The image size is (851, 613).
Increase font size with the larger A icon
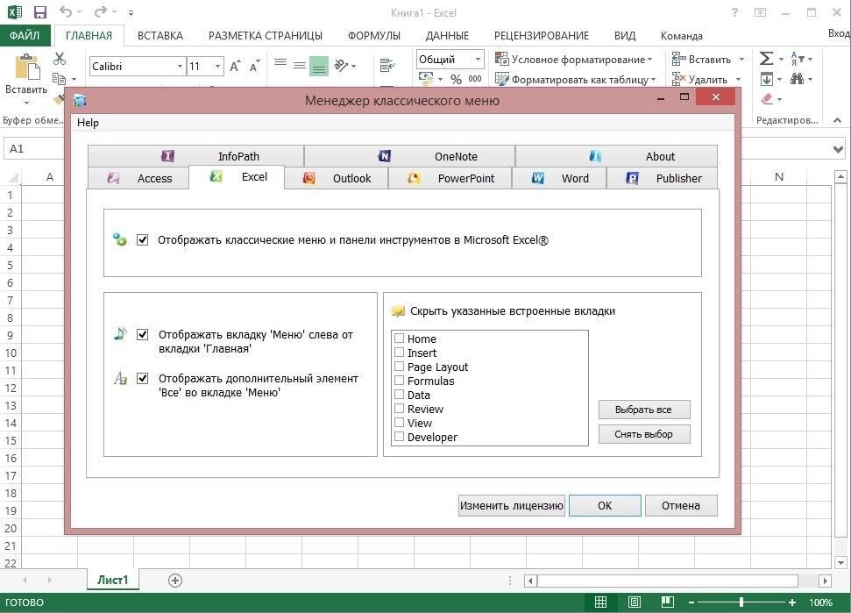pyautogui.click(x=235, y=67)
